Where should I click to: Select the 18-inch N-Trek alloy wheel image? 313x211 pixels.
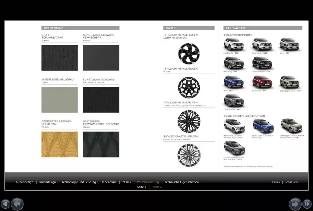click(x=189, y=87)
